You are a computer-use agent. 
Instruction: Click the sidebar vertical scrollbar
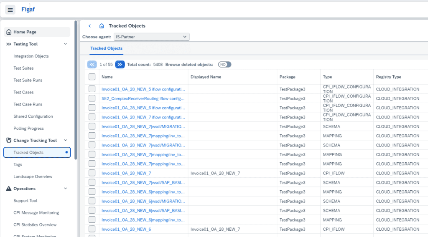76,90
